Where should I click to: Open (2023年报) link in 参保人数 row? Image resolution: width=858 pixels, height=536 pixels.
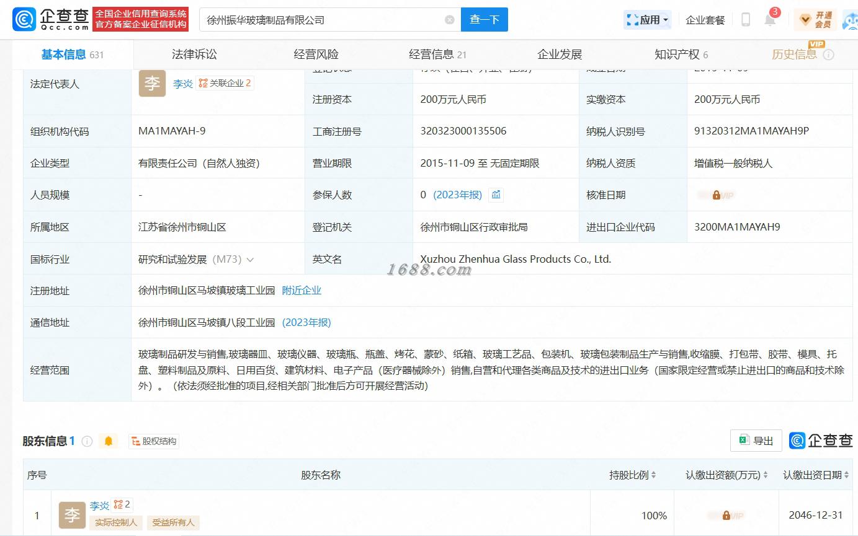click(x=457, y=195)
